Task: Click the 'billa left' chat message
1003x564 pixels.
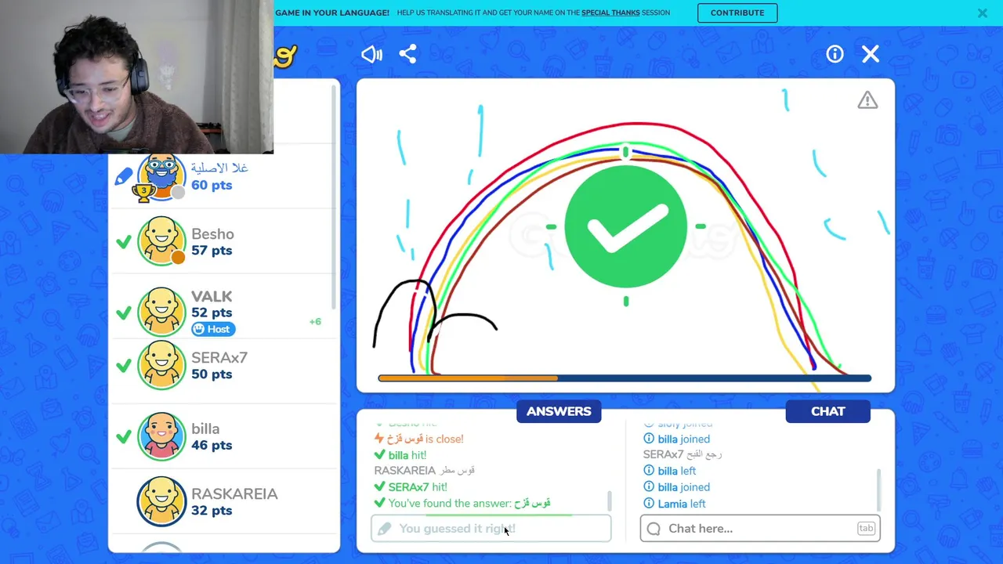Action: (x=669, y=472)
